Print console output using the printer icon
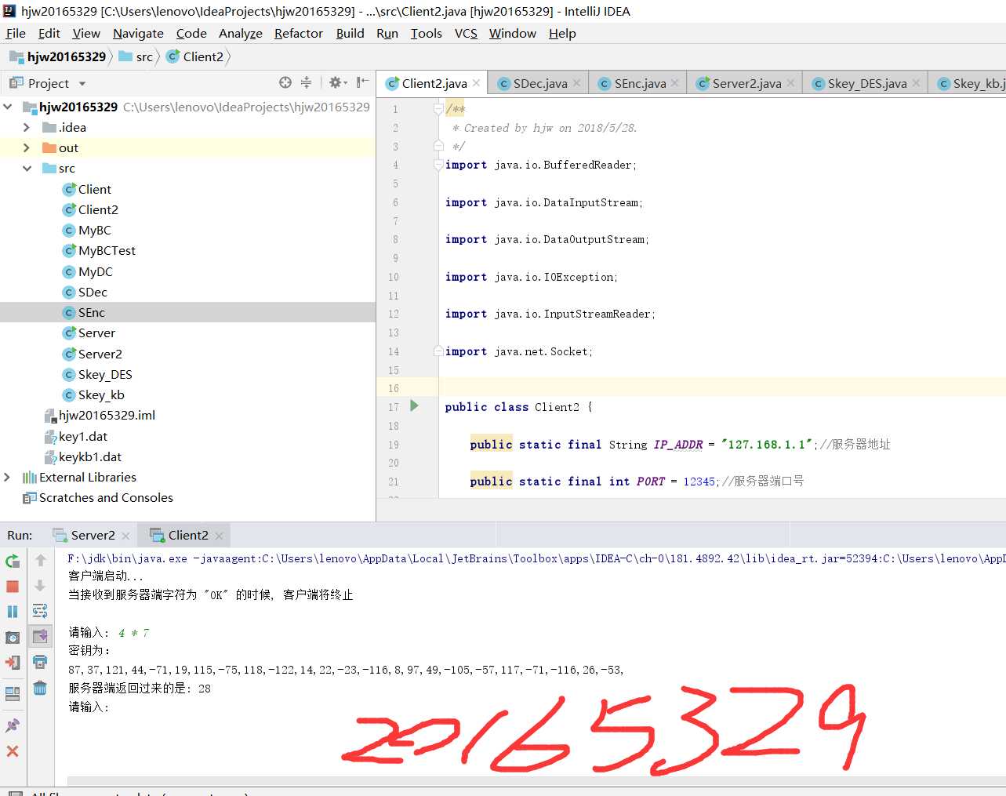The width and height of the screenshot is (1006, 796). point(40,663)
